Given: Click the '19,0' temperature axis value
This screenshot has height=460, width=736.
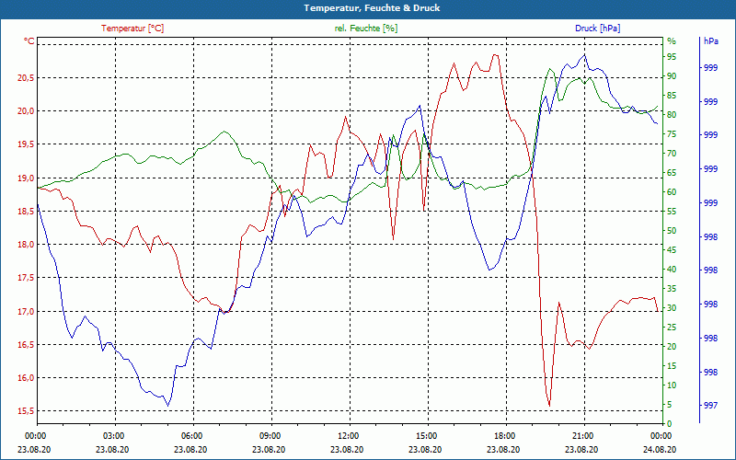Looking at the screenshot, I should pyautogui.click(x=26, y=178).
